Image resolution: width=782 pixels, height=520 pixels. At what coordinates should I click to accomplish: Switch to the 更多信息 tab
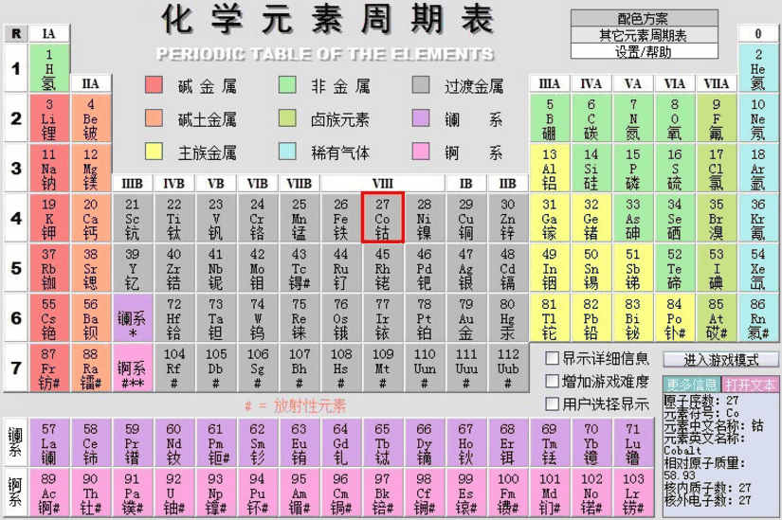tap(691, 385)
